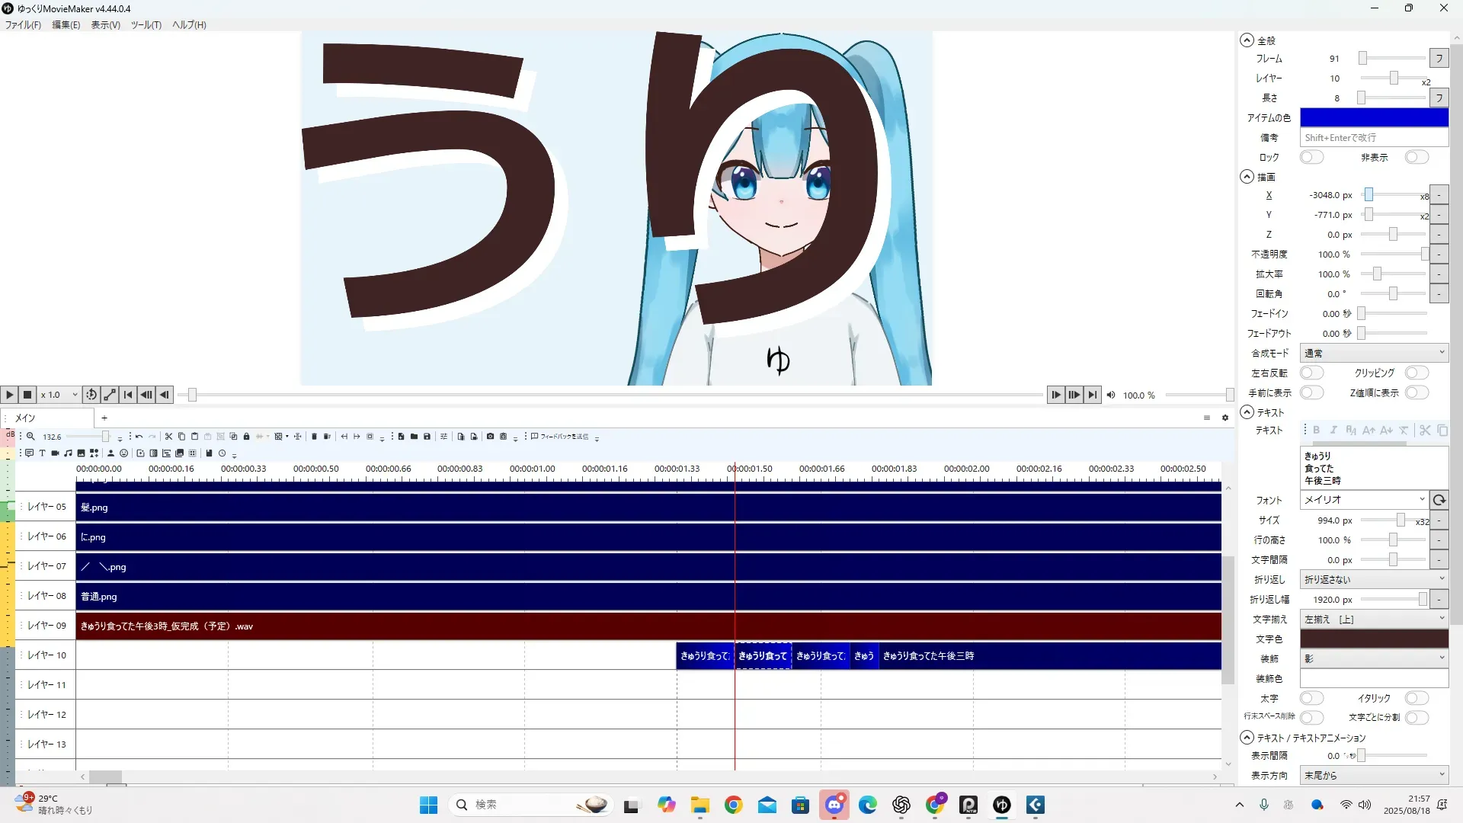Open the ファイル(F) menu
This screenshot has height=823, width=1463.
23,24
